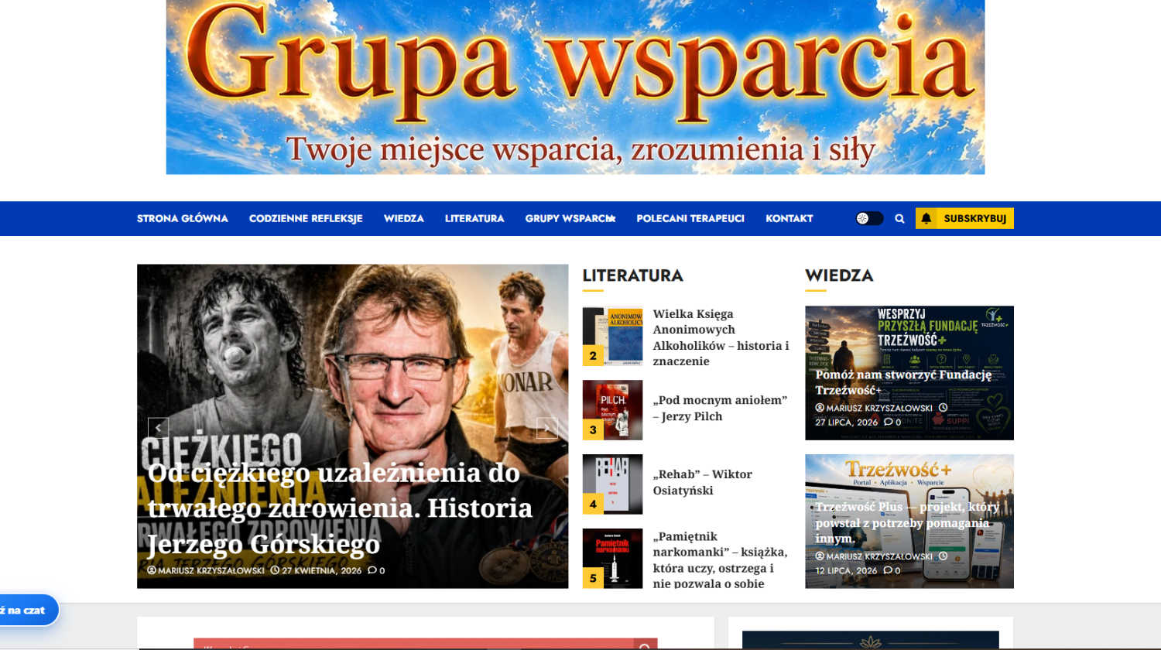Click the yellow Subskrybuj bell button
Viewport: 1161px width, 650px height.
tap(964, 219)
